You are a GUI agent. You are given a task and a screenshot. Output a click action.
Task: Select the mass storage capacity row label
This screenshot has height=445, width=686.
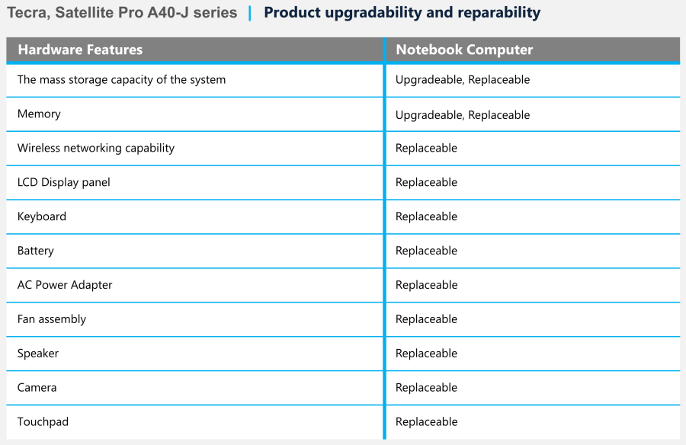(121, 80)
